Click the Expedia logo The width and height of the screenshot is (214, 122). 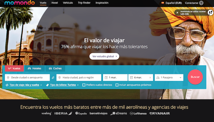[81, 114]
